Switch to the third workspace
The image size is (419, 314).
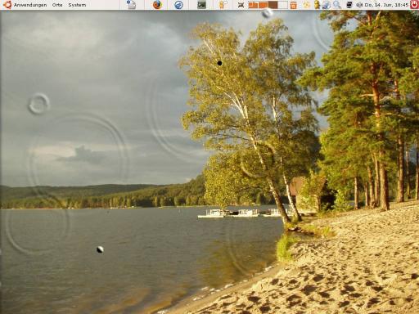click(273, 5)
